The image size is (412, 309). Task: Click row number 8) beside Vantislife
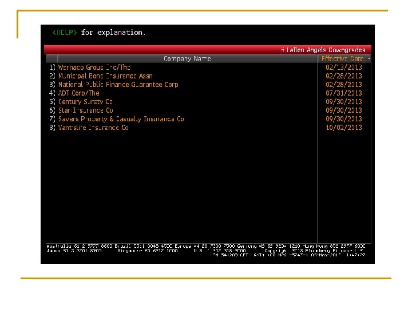(x=52, y=128)
